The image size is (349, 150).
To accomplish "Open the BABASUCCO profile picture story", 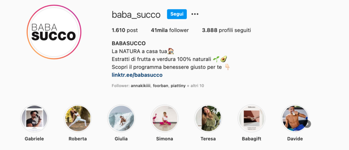I will [54, 32].
